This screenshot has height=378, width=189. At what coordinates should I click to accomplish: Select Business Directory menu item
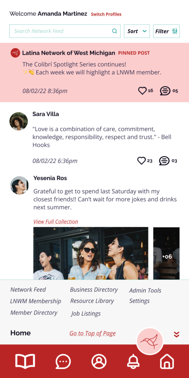(94, 289)
